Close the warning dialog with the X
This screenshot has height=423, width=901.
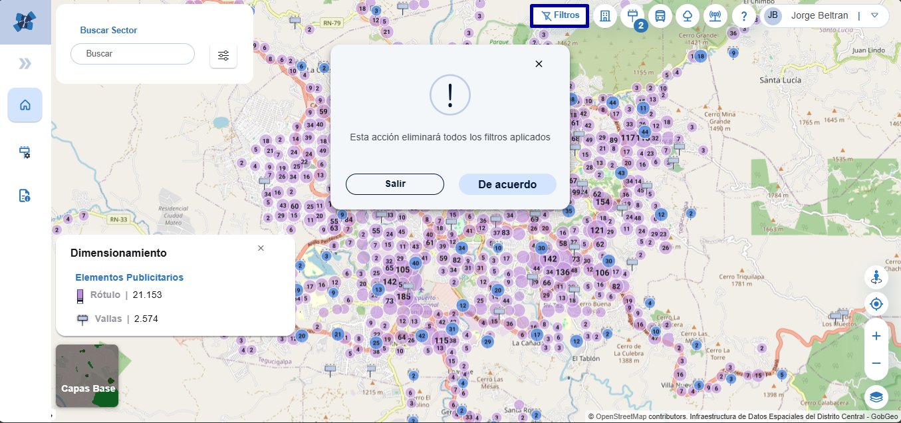pos(539,64)
